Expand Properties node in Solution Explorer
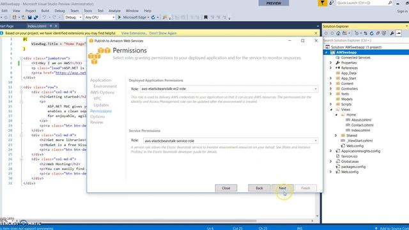 pyautogui.click(x=331, y=63)
